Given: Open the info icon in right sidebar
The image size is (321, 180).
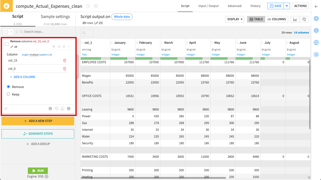Looking at the screenshot, I should tap(316, 30).
